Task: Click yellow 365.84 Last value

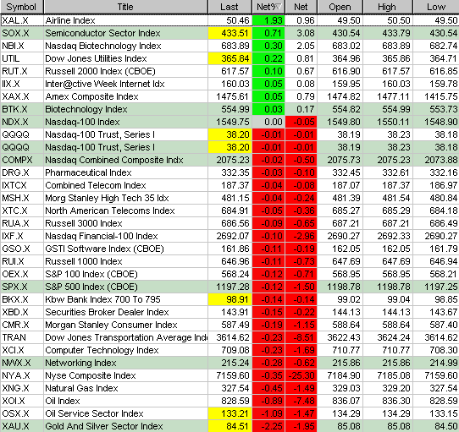Action: [x=230, y=58]
